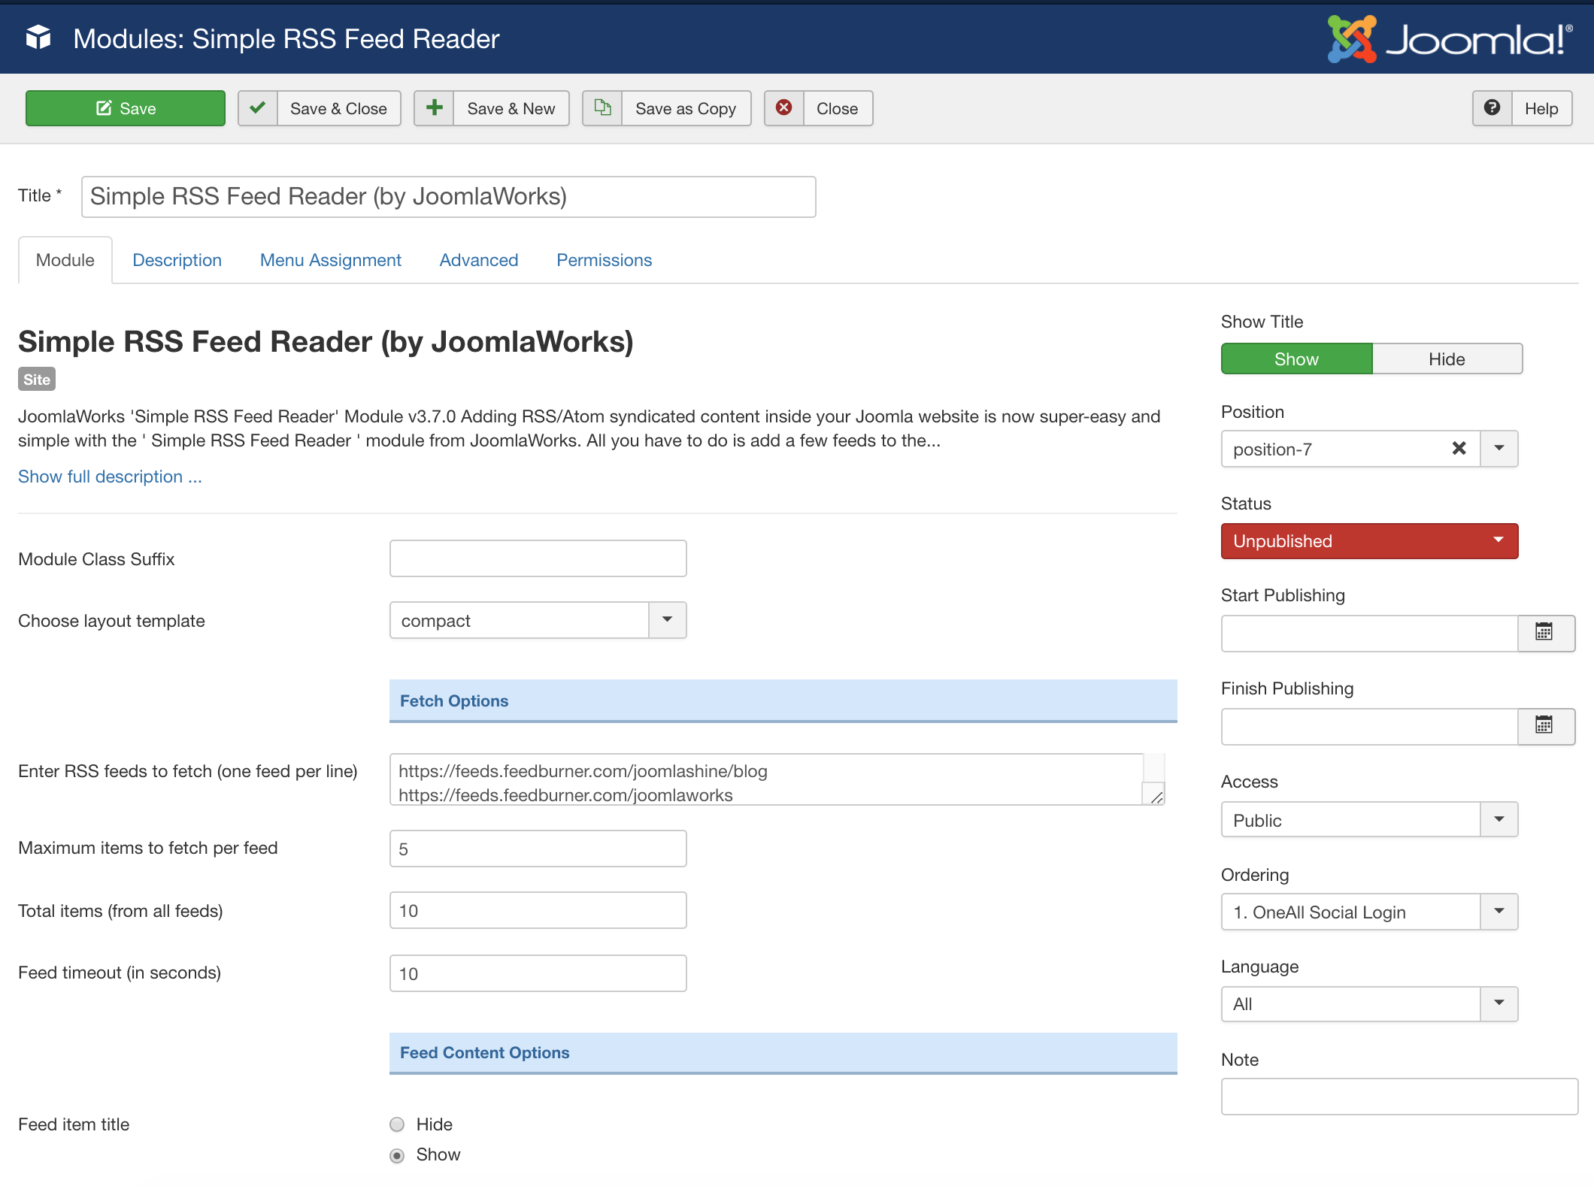
Task: Click the Feed Content Options section header
Action: tap(783, 1053)
